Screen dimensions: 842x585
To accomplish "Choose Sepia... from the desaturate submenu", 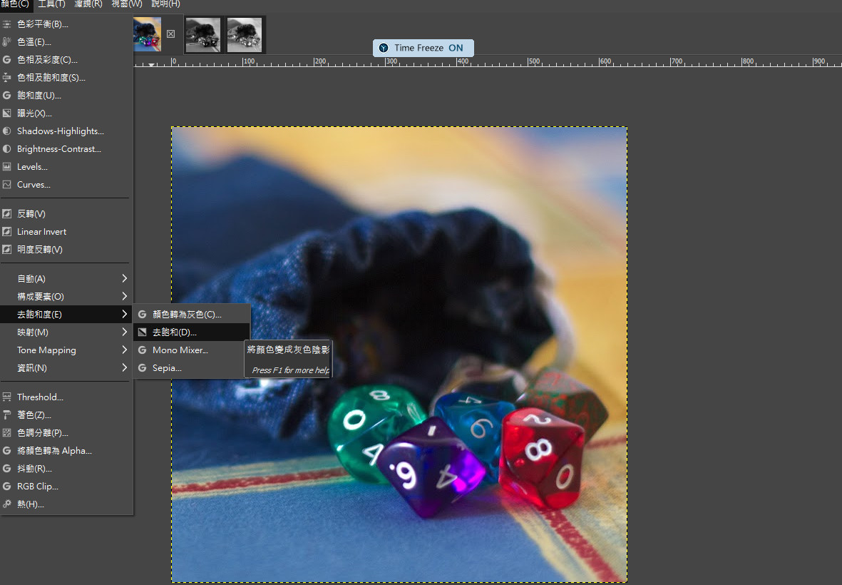I will pyautogui.click(x=167, y=368).
